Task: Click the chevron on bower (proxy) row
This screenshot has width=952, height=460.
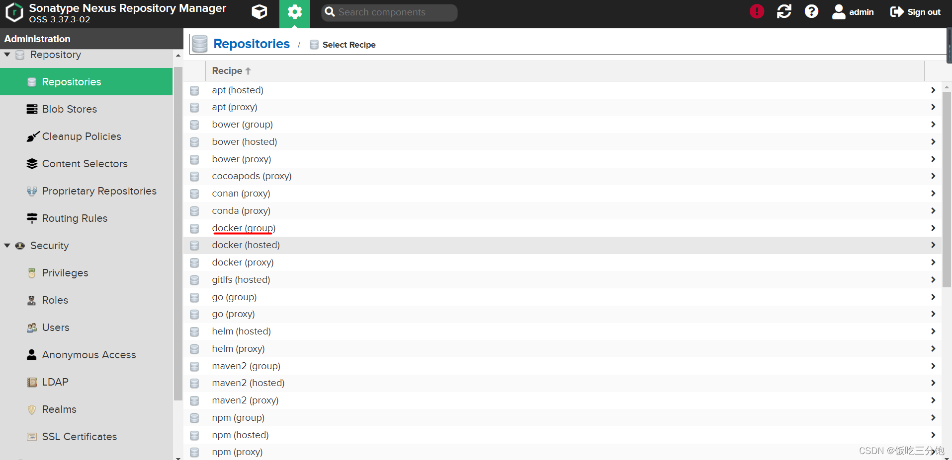Action: (933, 159)
